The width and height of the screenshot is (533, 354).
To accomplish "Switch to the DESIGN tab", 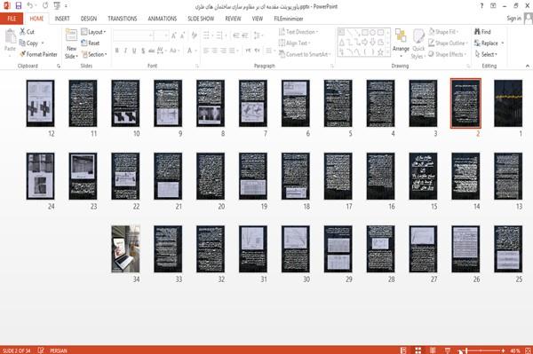I will [x=89, y=19].
